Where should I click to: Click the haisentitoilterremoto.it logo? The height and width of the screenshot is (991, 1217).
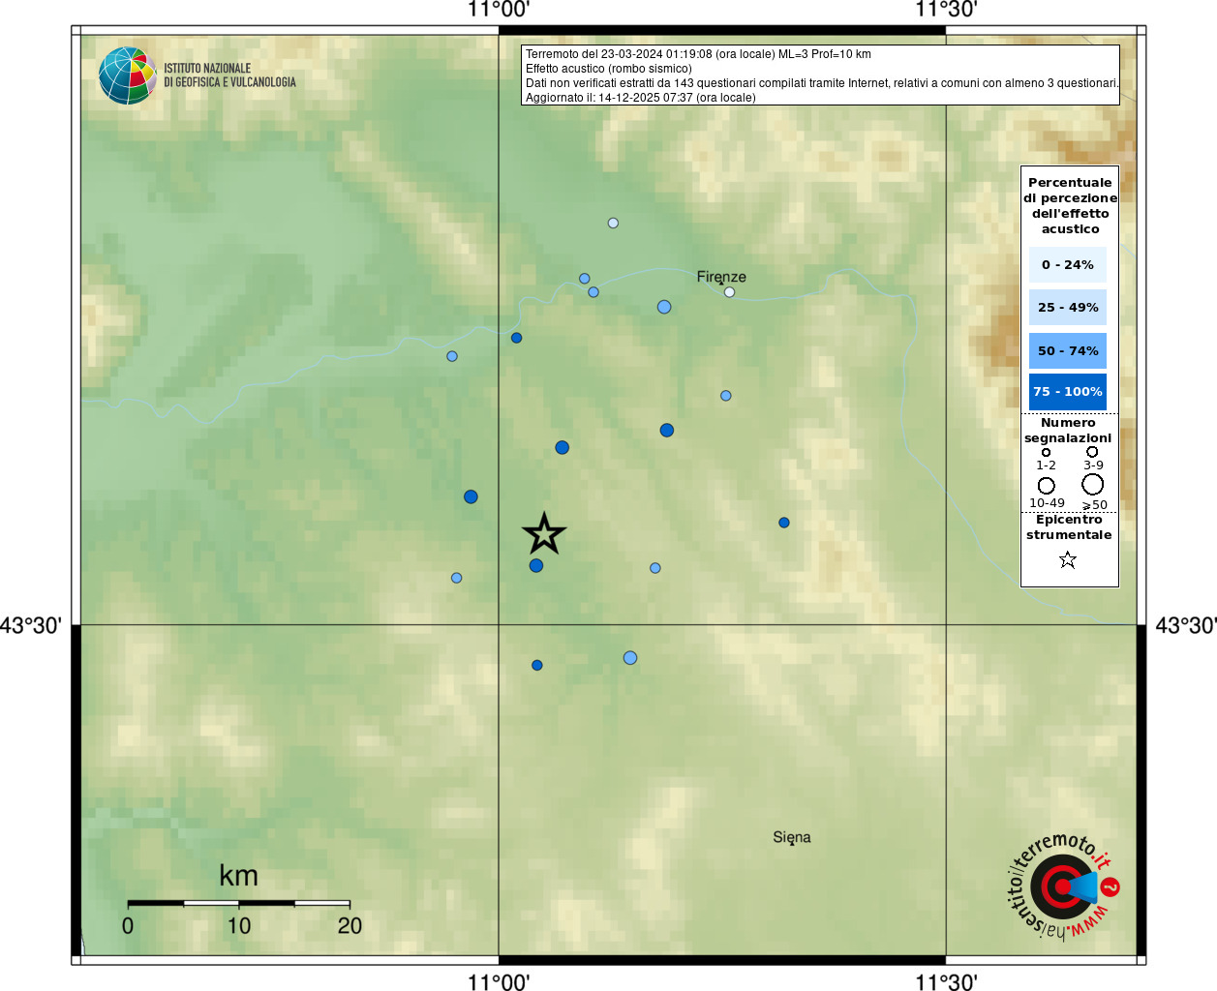(x=1063, y=886)
